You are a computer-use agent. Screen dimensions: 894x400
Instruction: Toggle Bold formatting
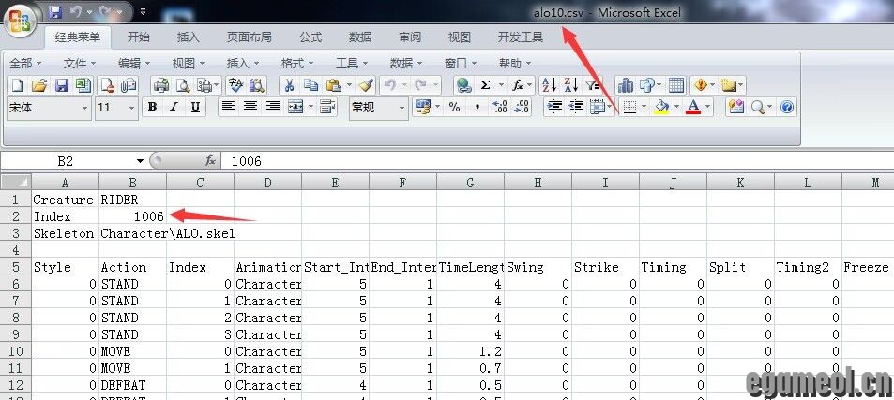[x=152, y=108]
